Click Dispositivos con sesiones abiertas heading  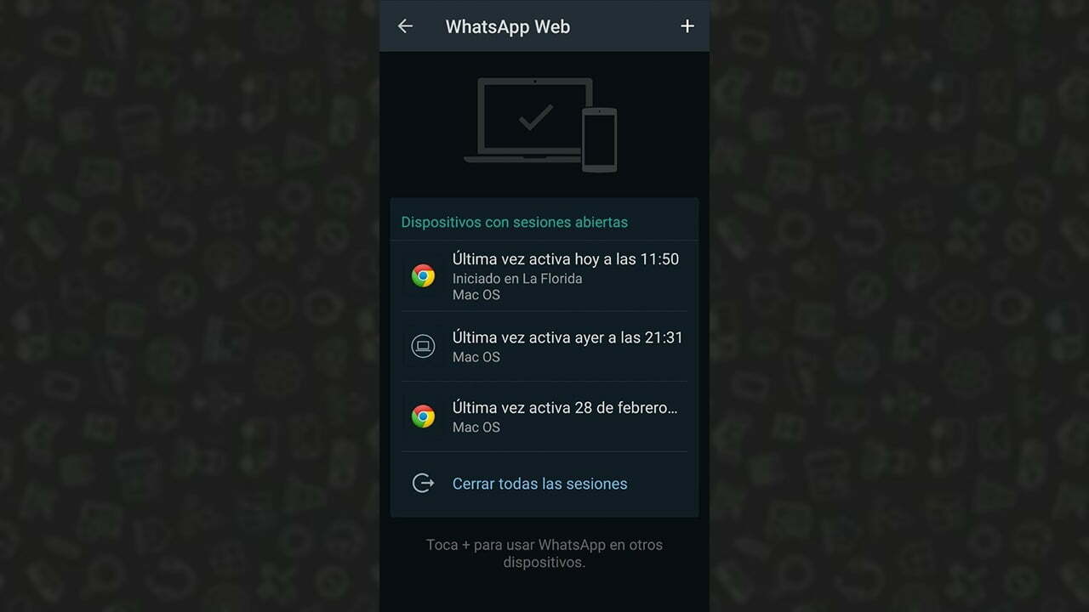pyautogui.click(x=515, y=222)
